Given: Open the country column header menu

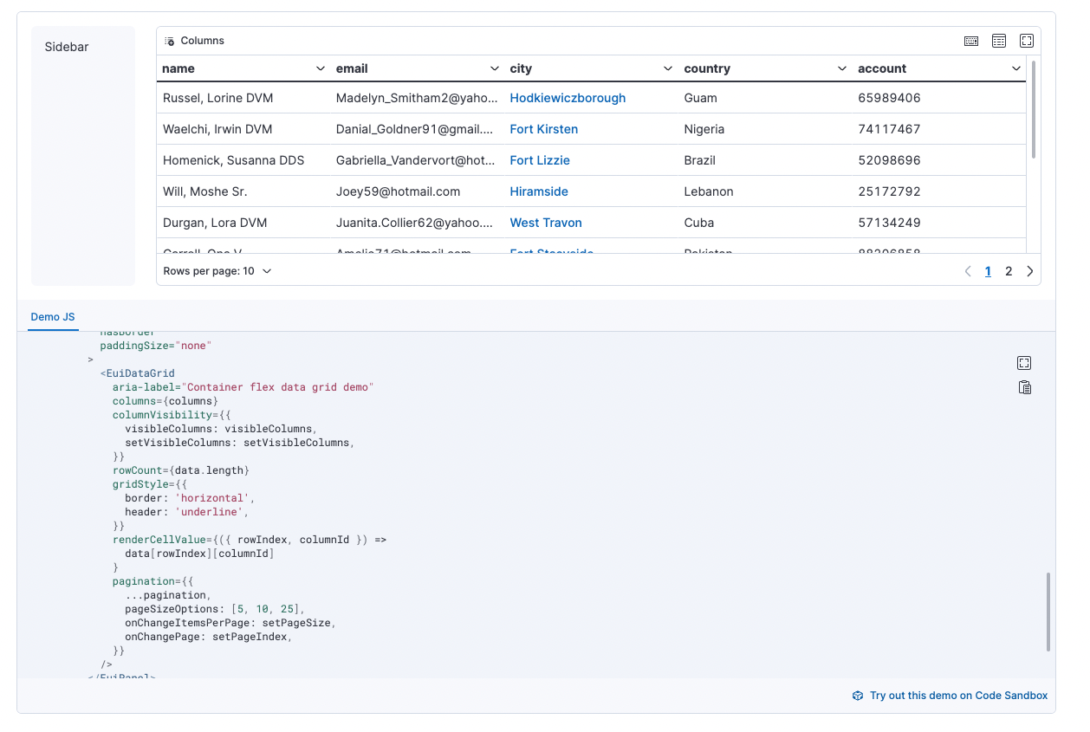Looking at the screenshot, I should [x=841, y=68].
